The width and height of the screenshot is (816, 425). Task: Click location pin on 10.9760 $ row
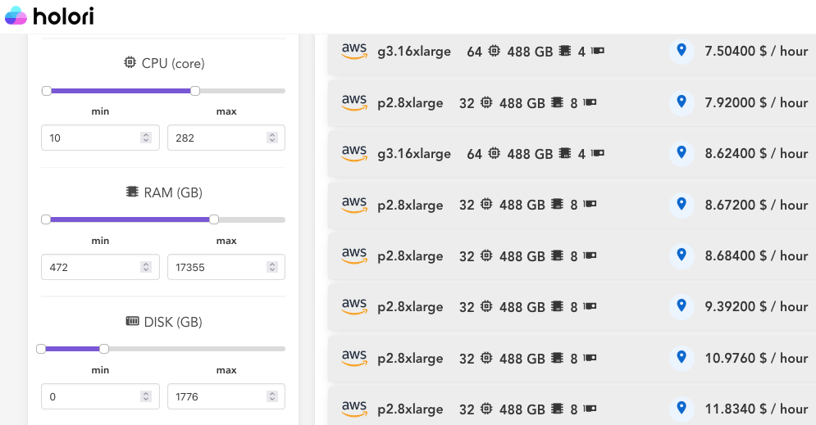tap(681, 358)
